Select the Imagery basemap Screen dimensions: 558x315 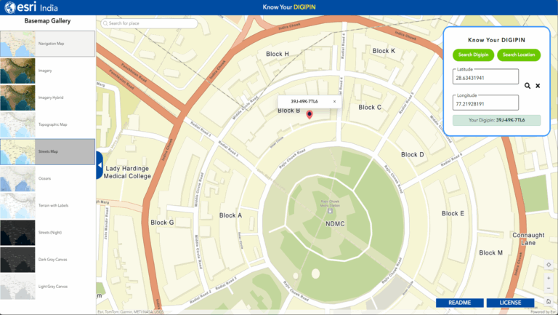point(48,71)
